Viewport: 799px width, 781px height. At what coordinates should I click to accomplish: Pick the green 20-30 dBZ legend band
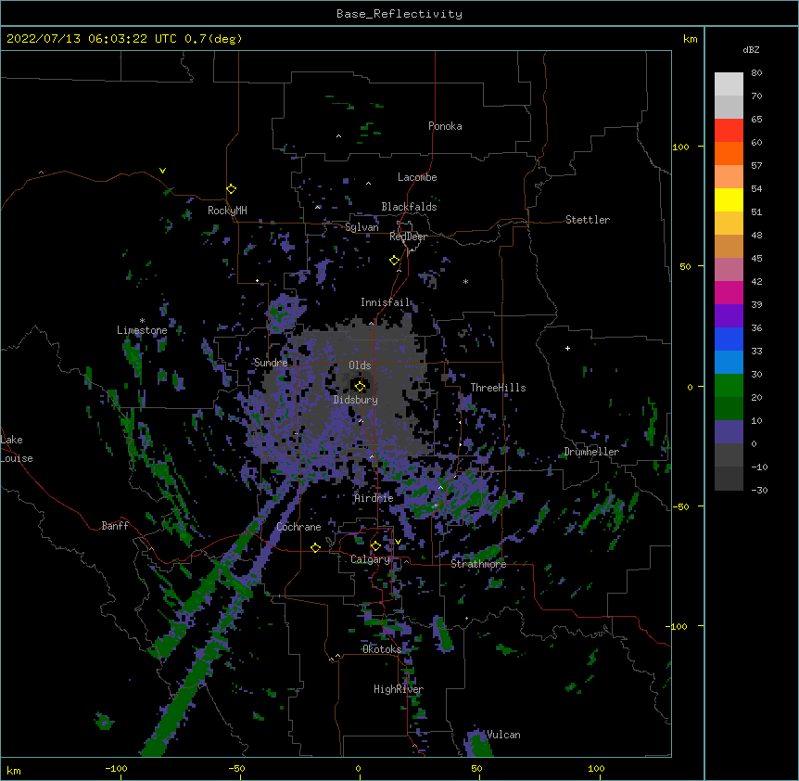tap(729, 386)
